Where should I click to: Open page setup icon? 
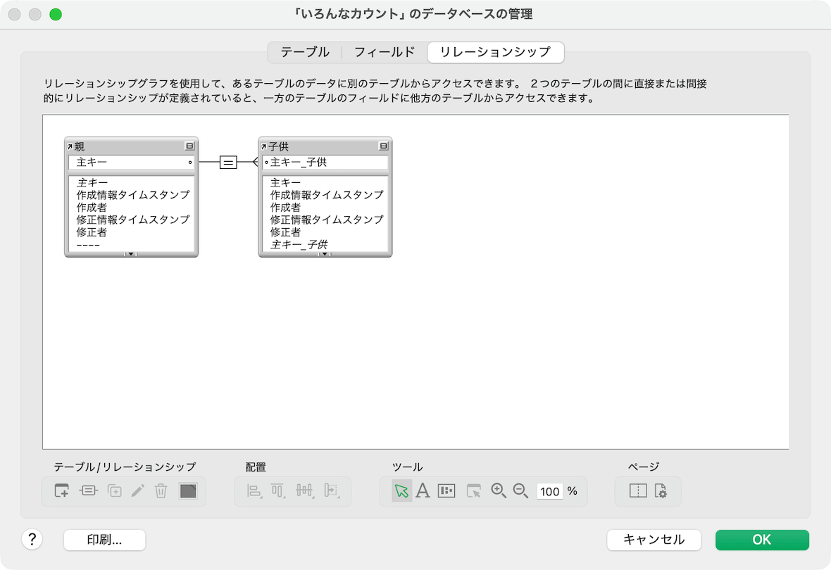tap(661, 491)
